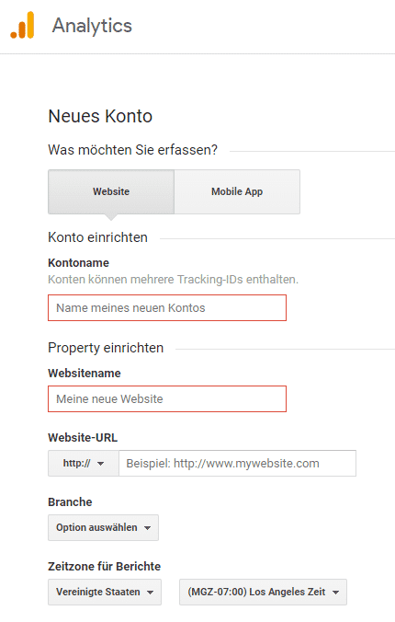Click the Branche label
The height and width of the screenshot is (622, 395).
pos(70,501)
